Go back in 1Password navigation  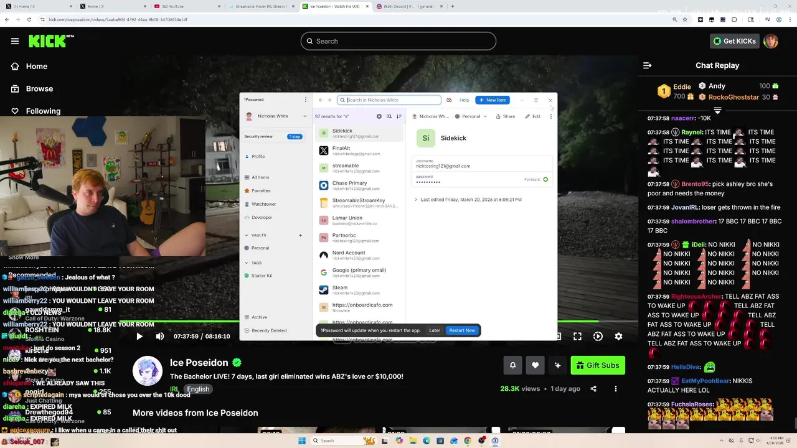pos(321,100)
